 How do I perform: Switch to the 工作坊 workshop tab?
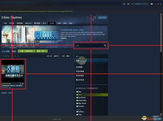tap(51, 23)
